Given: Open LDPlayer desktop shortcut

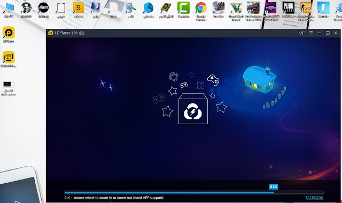Looking at the screenshot, I should tap(9, 35).
